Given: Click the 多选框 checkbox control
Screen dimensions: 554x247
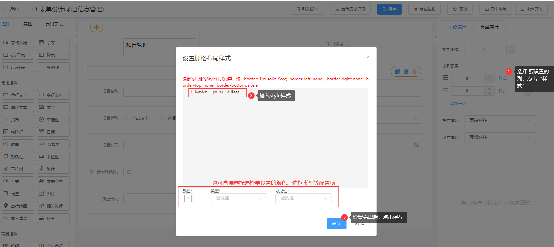Looking at the screenshot, I should (x=17, y=132).
